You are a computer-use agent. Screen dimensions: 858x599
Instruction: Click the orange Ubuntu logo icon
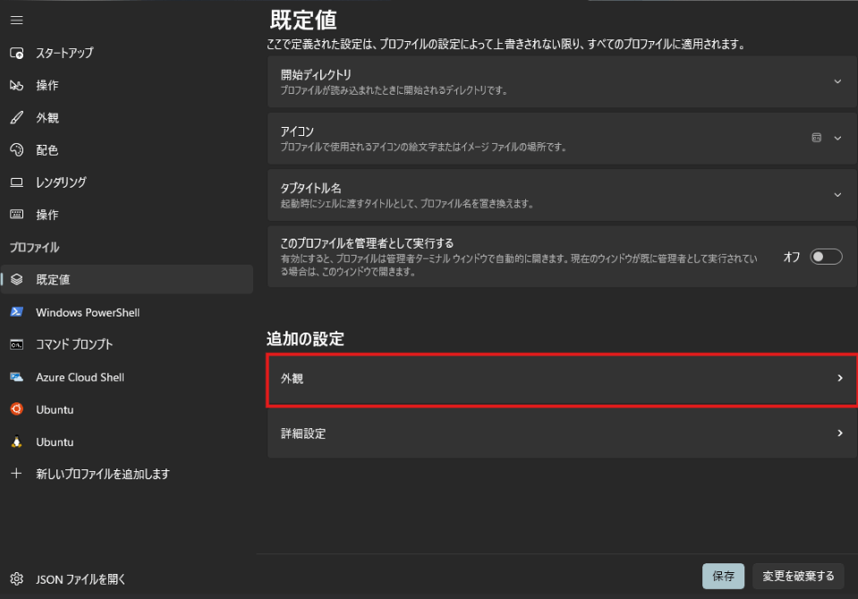pos(17,409)
